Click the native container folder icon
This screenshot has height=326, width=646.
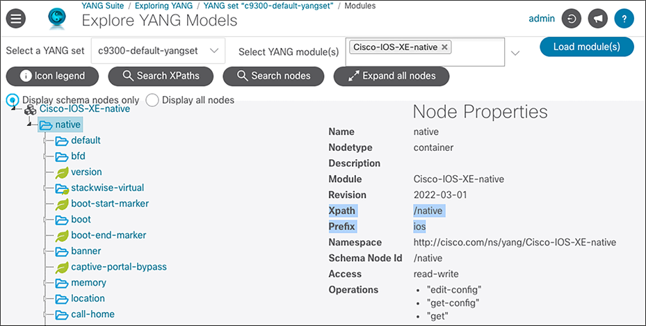(x=46, y=124)
